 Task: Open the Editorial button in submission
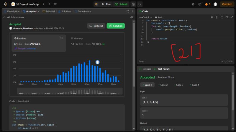(x=96, y=26)
